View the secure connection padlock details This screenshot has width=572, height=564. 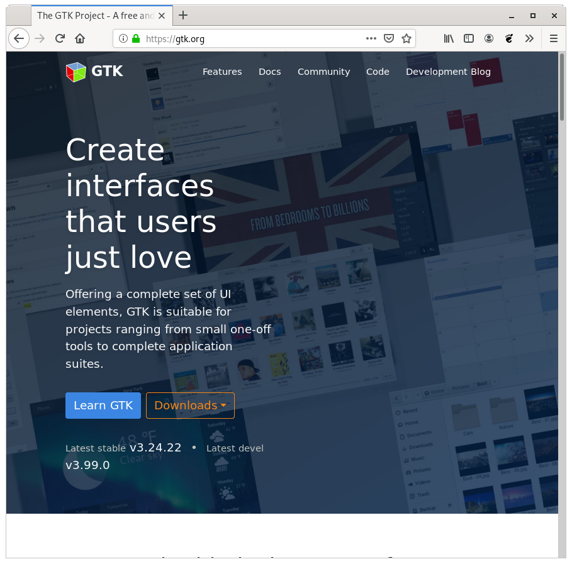click(x=136, y=38)
